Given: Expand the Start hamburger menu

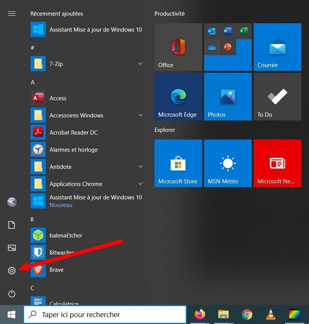Looking at the screenshot, I should 12,14.
